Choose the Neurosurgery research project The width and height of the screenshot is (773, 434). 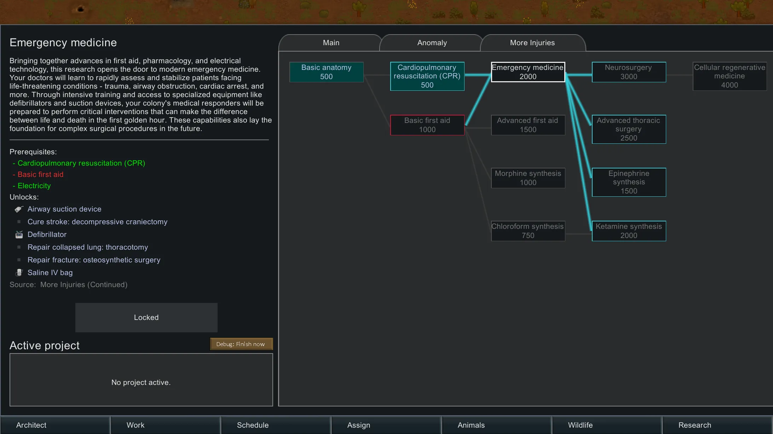click(x=629, y=72)
